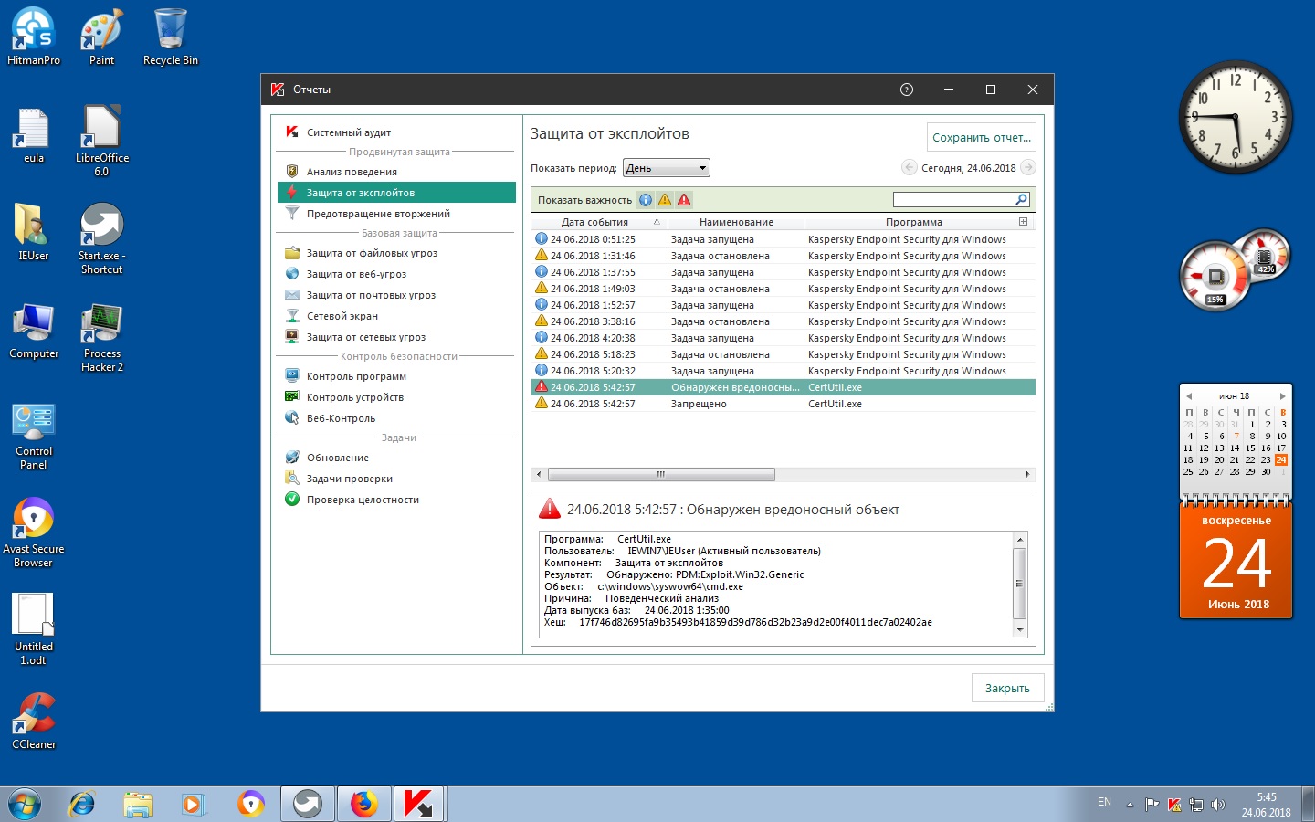
Task: Toggle red critical importance filter icon
Action: click(684, 200)
